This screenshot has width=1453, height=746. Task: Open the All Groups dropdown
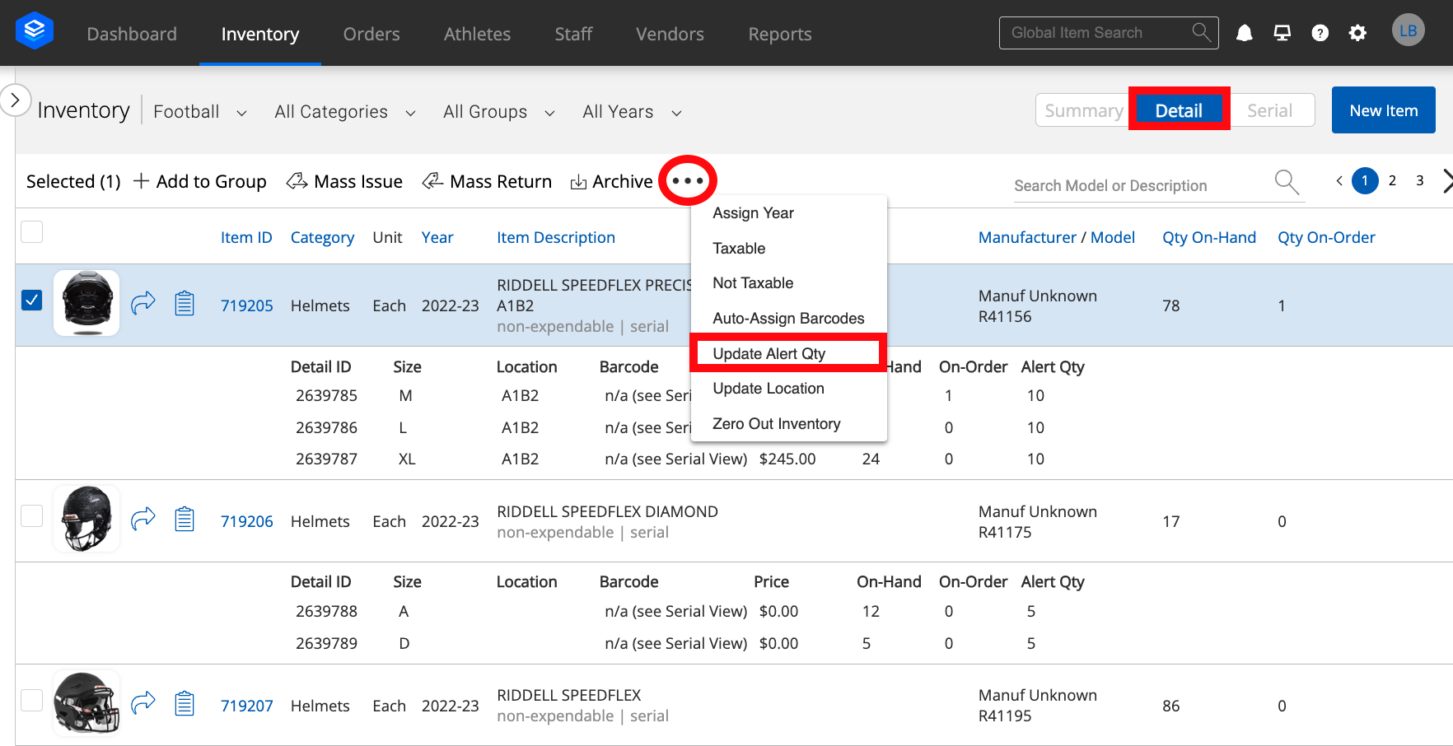point(499,112)
